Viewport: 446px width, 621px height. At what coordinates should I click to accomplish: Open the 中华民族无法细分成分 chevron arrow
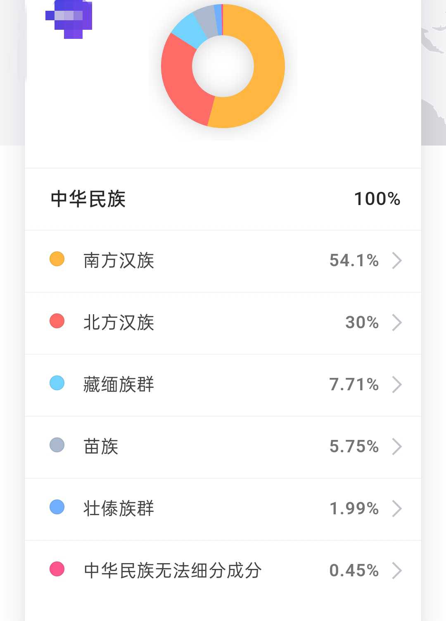click(x=397, y=571)
